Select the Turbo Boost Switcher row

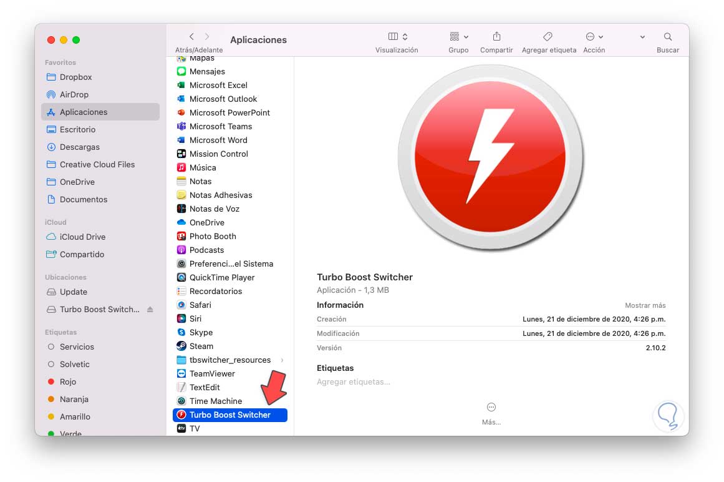[x=230, y=415]
